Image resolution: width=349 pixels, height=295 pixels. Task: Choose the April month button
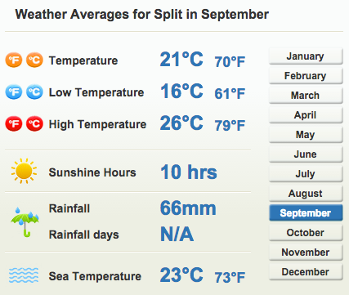306,115
